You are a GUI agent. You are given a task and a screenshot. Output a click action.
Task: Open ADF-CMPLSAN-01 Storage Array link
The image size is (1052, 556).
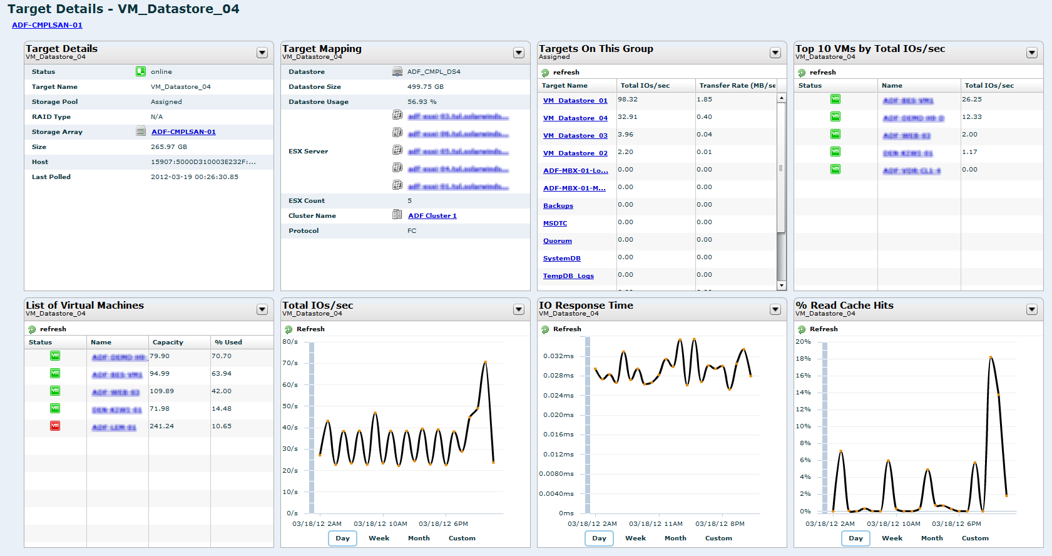click(x=183, y=132)
